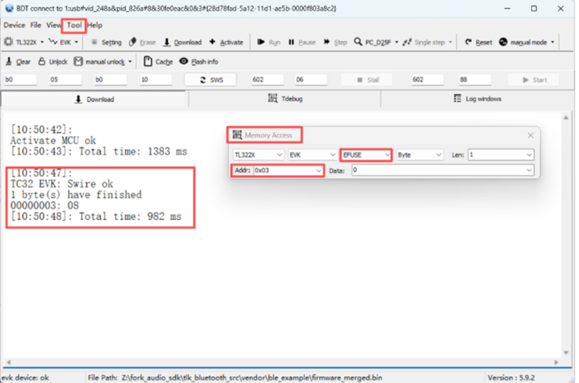Screen dimensions: 579x383
Task: Close the Memory Access panel
Action: coord(530,135)
